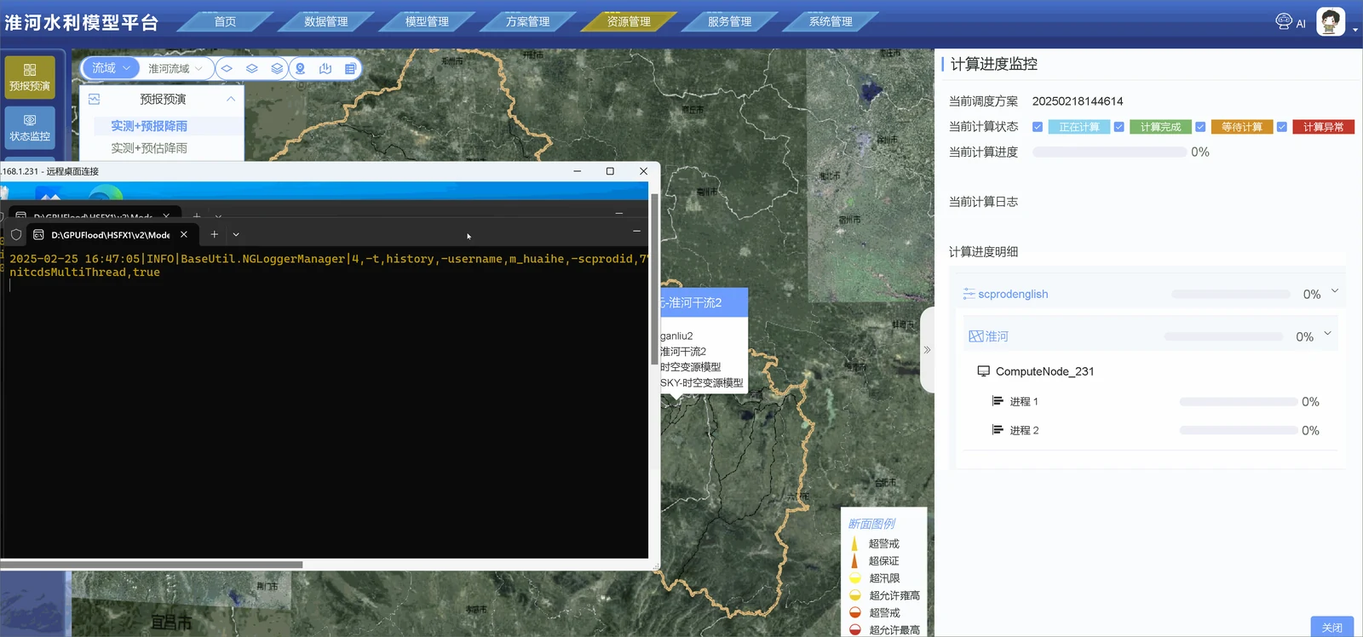Open the list panel icon in map toolbar
The image size is (1363, 637).
pyautogui.click(x=350, y=68)
